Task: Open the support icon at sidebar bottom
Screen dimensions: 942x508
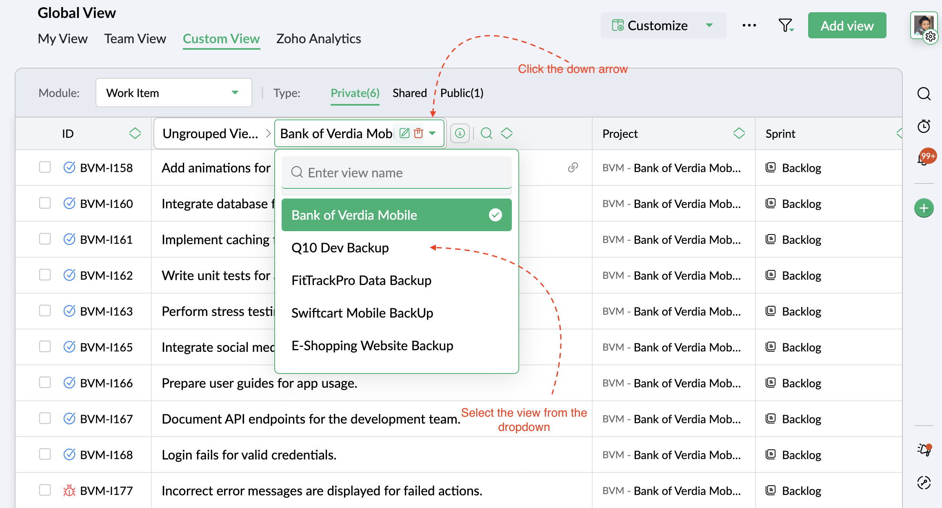Action: point(924,483)
